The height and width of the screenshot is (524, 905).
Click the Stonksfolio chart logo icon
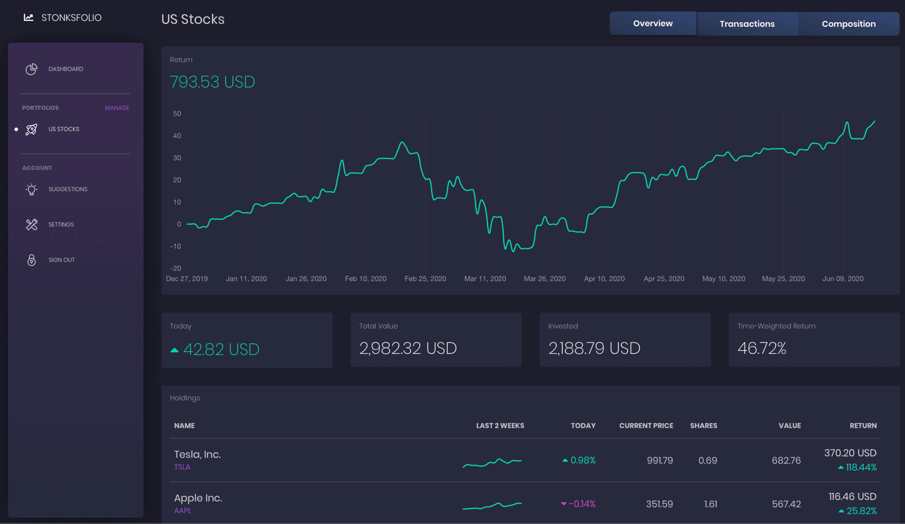[28, 17]
